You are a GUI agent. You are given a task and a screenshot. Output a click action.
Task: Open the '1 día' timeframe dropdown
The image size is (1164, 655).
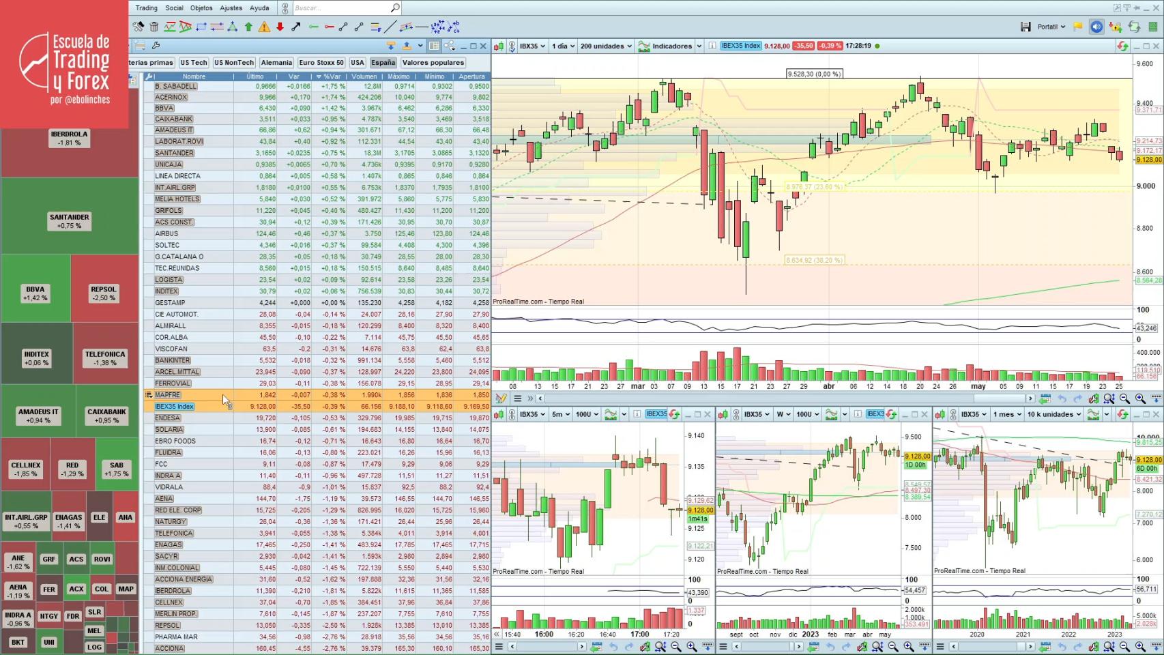(564, 46)
